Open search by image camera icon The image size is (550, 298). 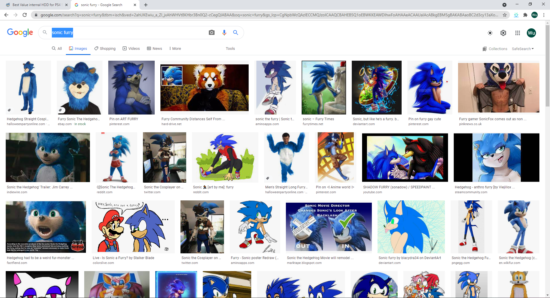pos(212,33)
